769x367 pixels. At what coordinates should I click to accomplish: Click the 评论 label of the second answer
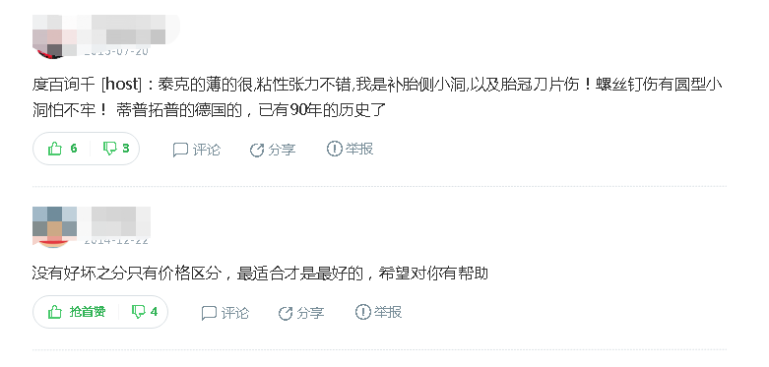[234, 313]
